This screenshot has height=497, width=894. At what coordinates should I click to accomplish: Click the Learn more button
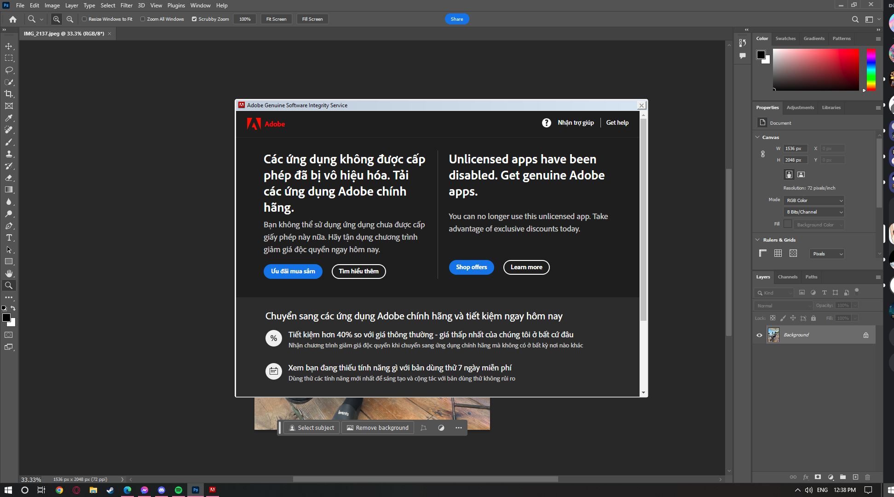526,267
